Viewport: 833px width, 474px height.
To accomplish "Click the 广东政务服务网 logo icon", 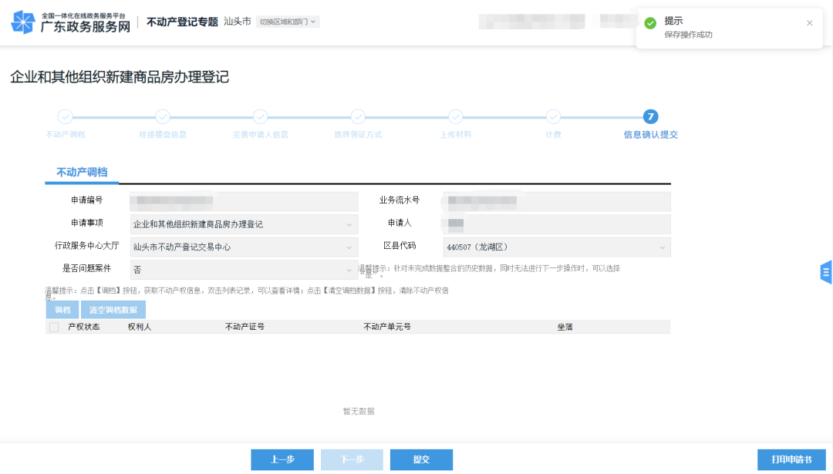I will coord(26,20).
